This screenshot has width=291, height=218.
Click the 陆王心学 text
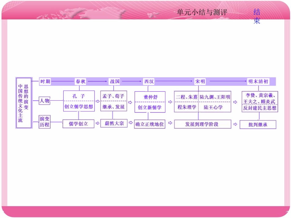pos(213,107)
